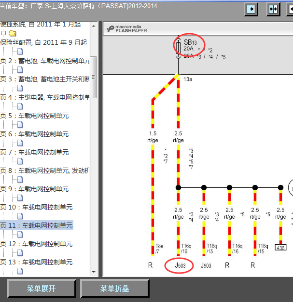Screen dimensions: 293x302
Task: Click the tree panel scrollbar thumb
Action: point(94,77)
